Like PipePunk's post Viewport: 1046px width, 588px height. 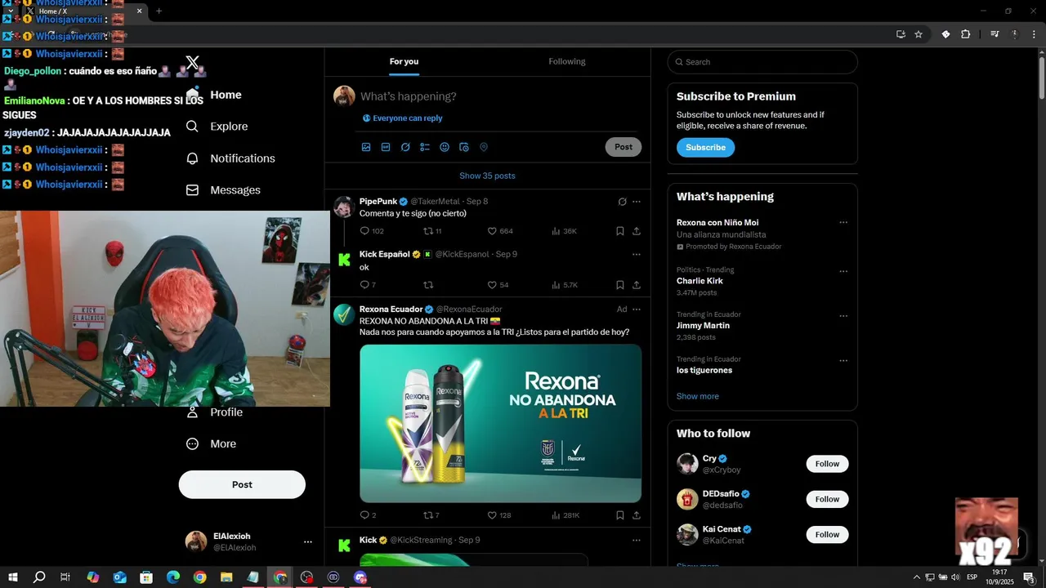click(x=492, y=231)
